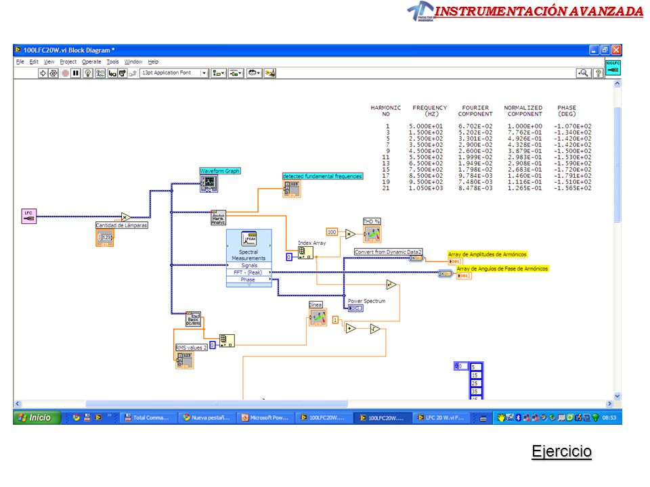This screenshot has height=487, width=650.
Task: Open the Edit menu
Action: [x=34, y=62]
